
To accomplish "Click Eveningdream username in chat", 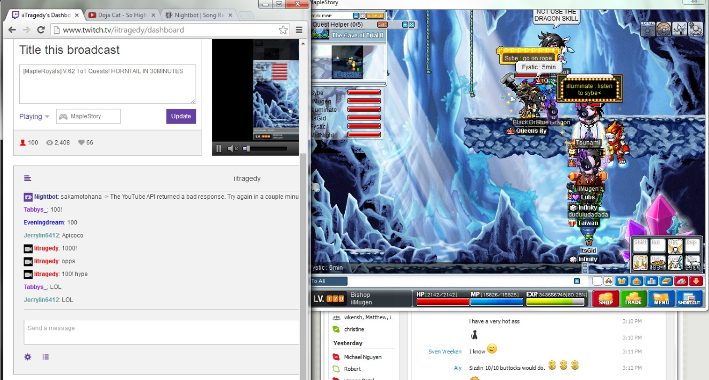I will point(44,222).
